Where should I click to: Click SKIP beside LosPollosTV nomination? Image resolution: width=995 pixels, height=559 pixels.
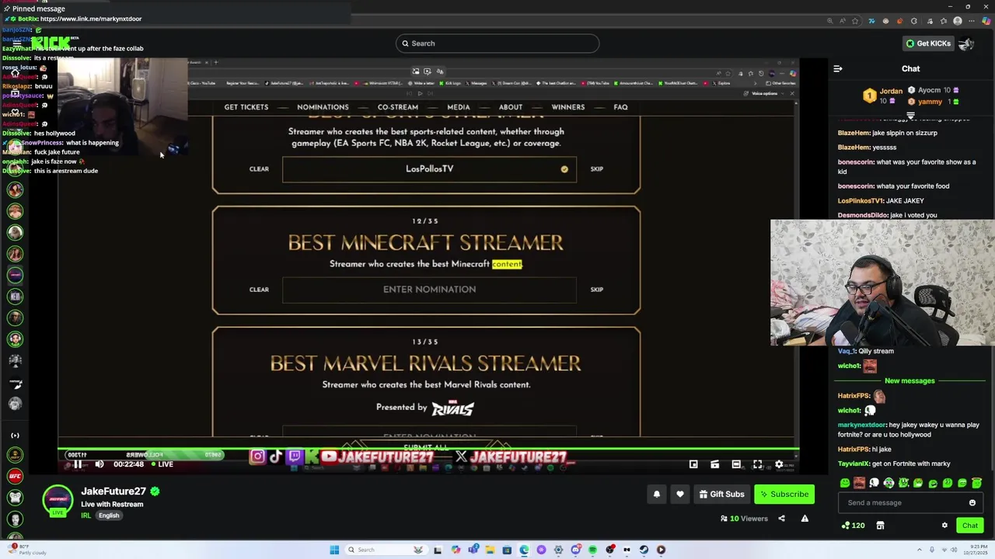tap(596, 168)
